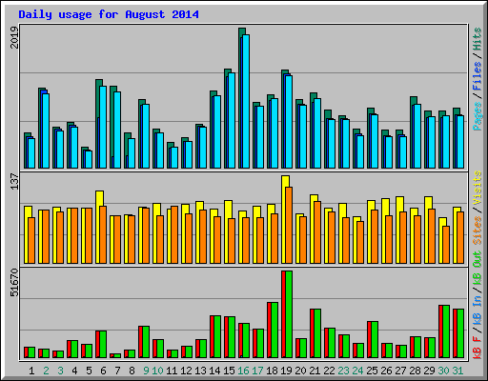Viewport: 488px width, 381px height.
Task: Click day label 23 on the x-axis
Action: coord(343,371)
